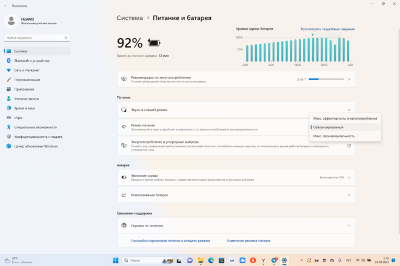The height and width of the screenshot is (266, 400).
Task: Open the Chat app on taskbar
Action: [190, 261]
